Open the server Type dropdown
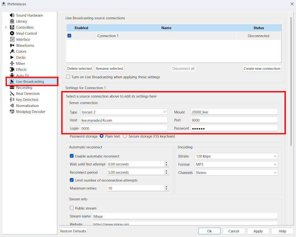This screenshot has height=237, width=296. tap(124, 112)
